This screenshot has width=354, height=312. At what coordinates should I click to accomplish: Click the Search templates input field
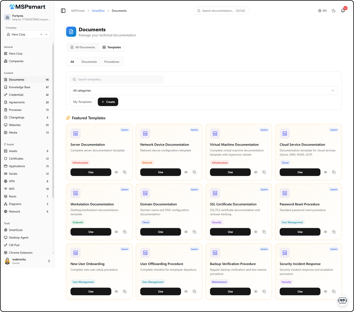tap(117, 79)
